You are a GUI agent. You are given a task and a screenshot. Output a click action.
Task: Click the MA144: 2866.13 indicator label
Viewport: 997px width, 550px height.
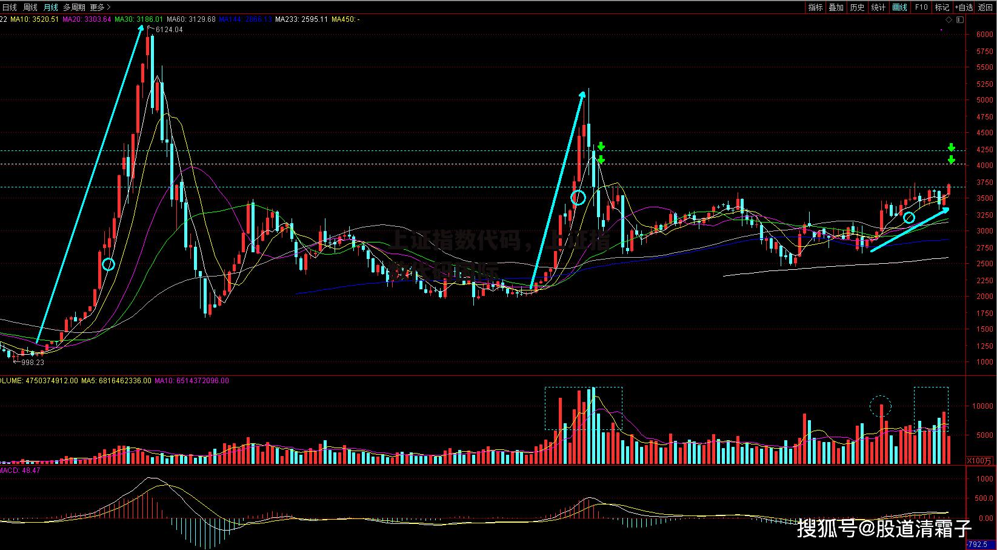point(245,19)
